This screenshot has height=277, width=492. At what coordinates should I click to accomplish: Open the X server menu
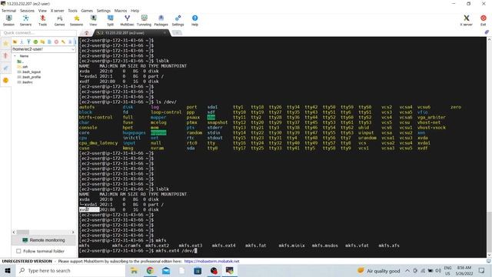[58, 11]
